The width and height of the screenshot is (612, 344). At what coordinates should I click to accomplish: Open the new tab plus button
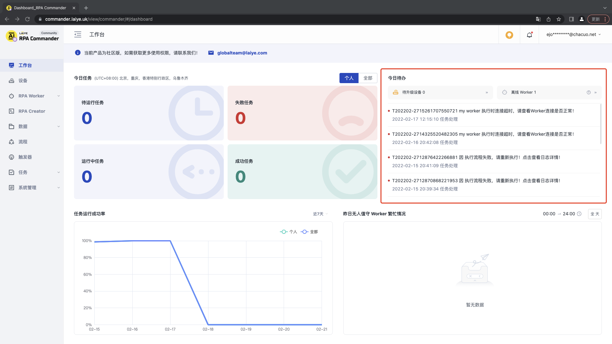coord(86,8)
